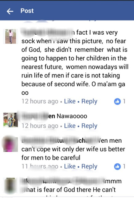
Task: Reply to the Nawaoooo comment
Action: (89, 126)
